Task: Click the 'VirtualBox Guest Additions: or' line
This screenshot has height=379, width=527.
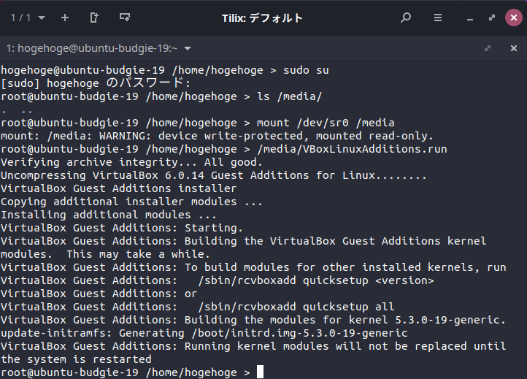Action: point(99,294)
